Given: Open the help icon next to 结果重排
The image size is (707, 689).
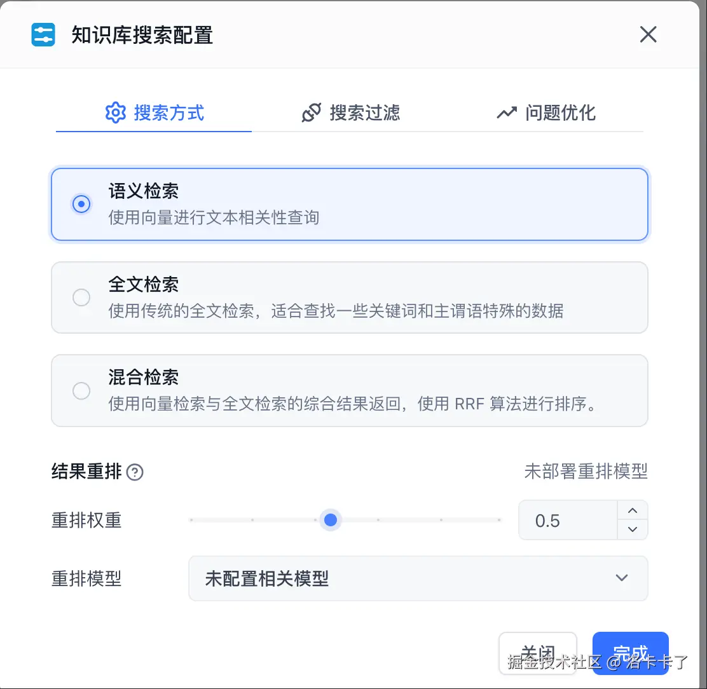Looking at the screenshot, I should pos(135,472).
